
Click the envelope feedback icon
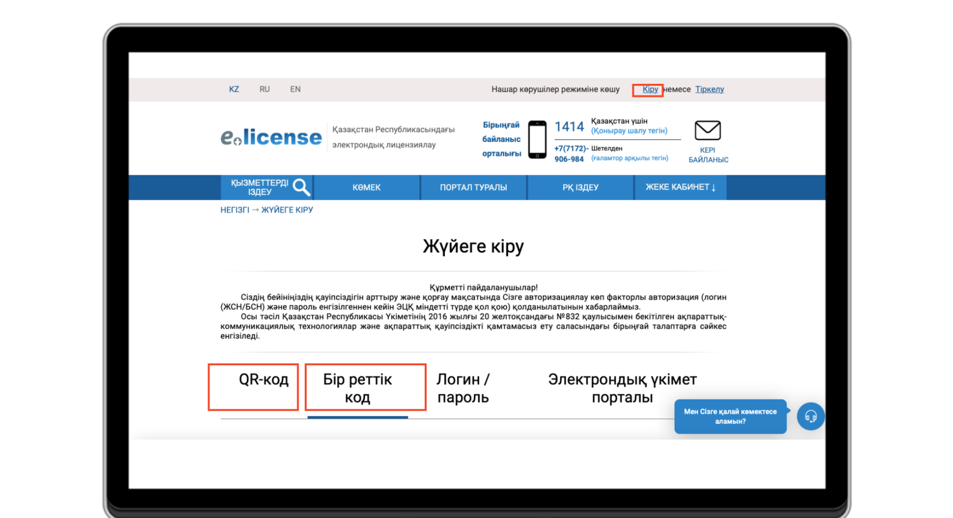click(707, 130)
